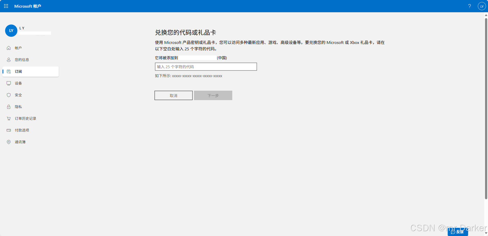
Task: Click the cart icon beside 订单历史记录
Action: 9,119
